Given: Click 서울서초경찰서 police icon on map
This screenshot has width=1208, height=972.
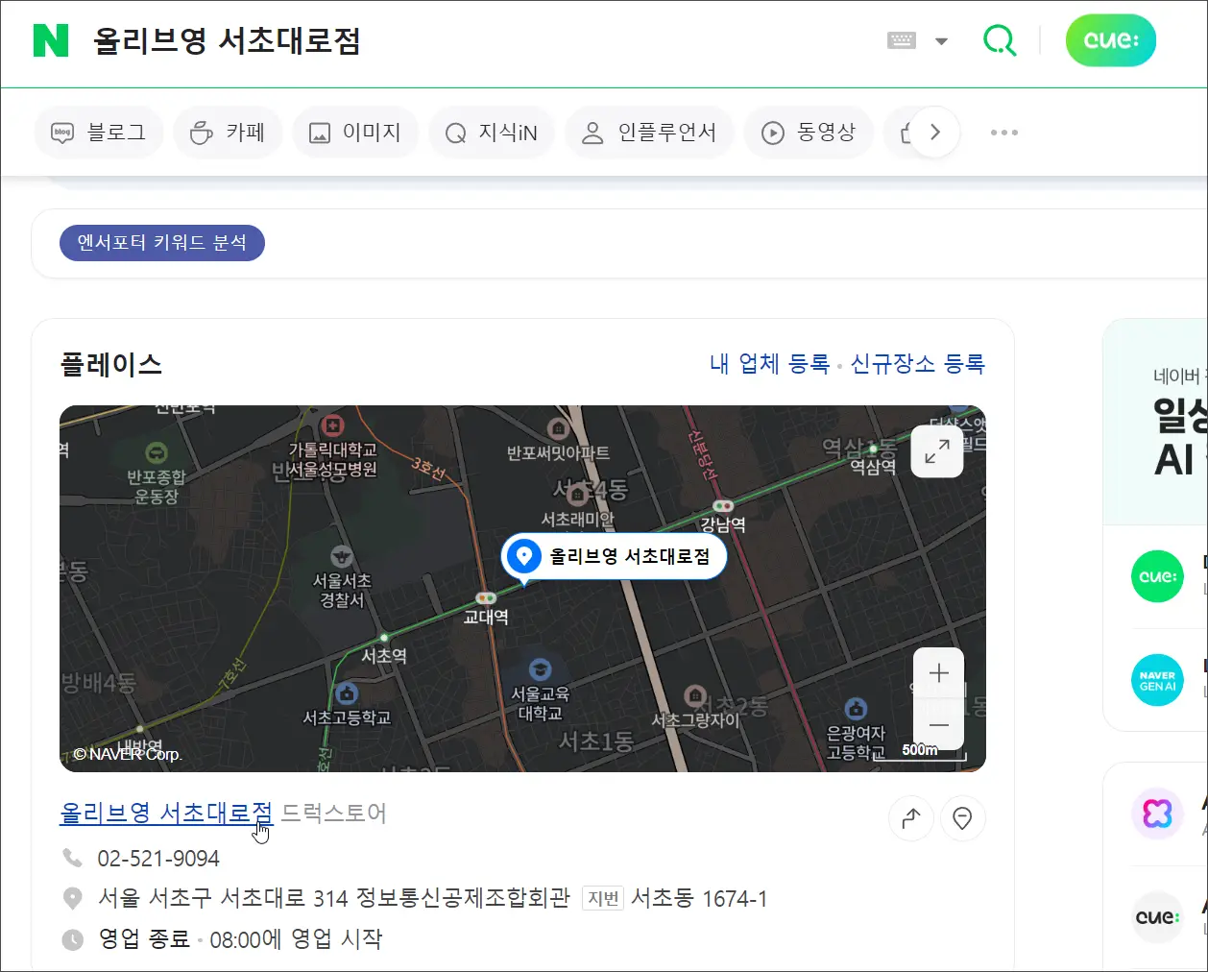Looking at the screenshot, I should pyautogui.click(x=342, y=556).
